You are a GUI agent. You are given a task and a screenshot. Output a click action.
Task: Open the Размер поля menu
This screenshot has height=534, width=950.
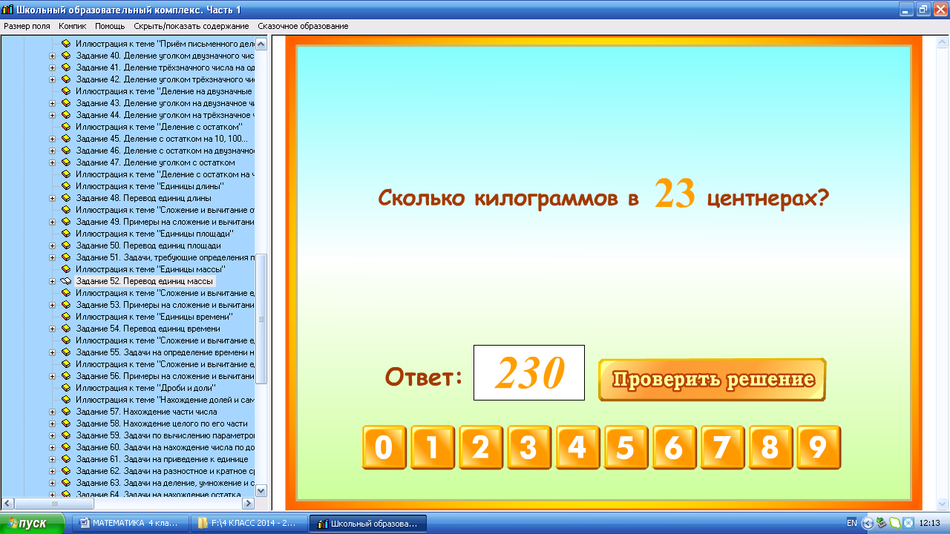pos(27,26)
